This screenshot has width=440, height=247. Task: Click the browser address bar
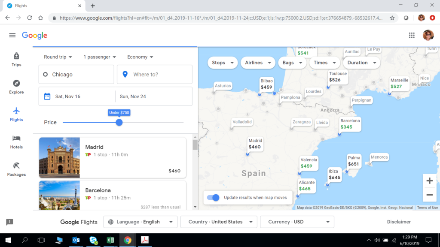(x=221, y=18)
